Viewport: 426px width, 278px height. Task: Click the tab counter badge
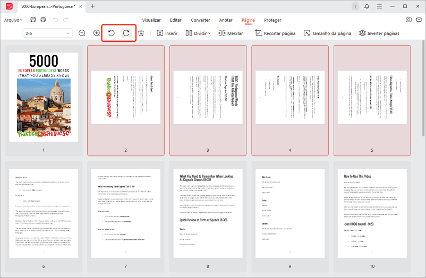(x=355, y=6)
